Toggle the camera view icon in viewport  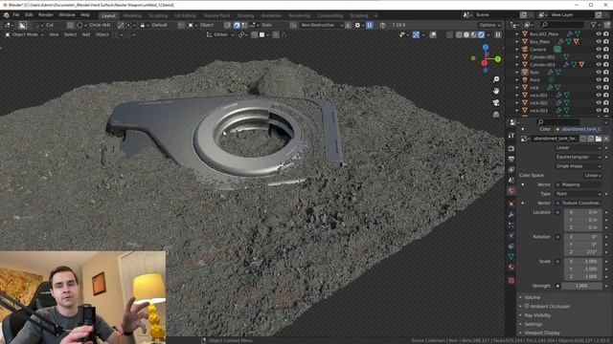pos(496,102)
